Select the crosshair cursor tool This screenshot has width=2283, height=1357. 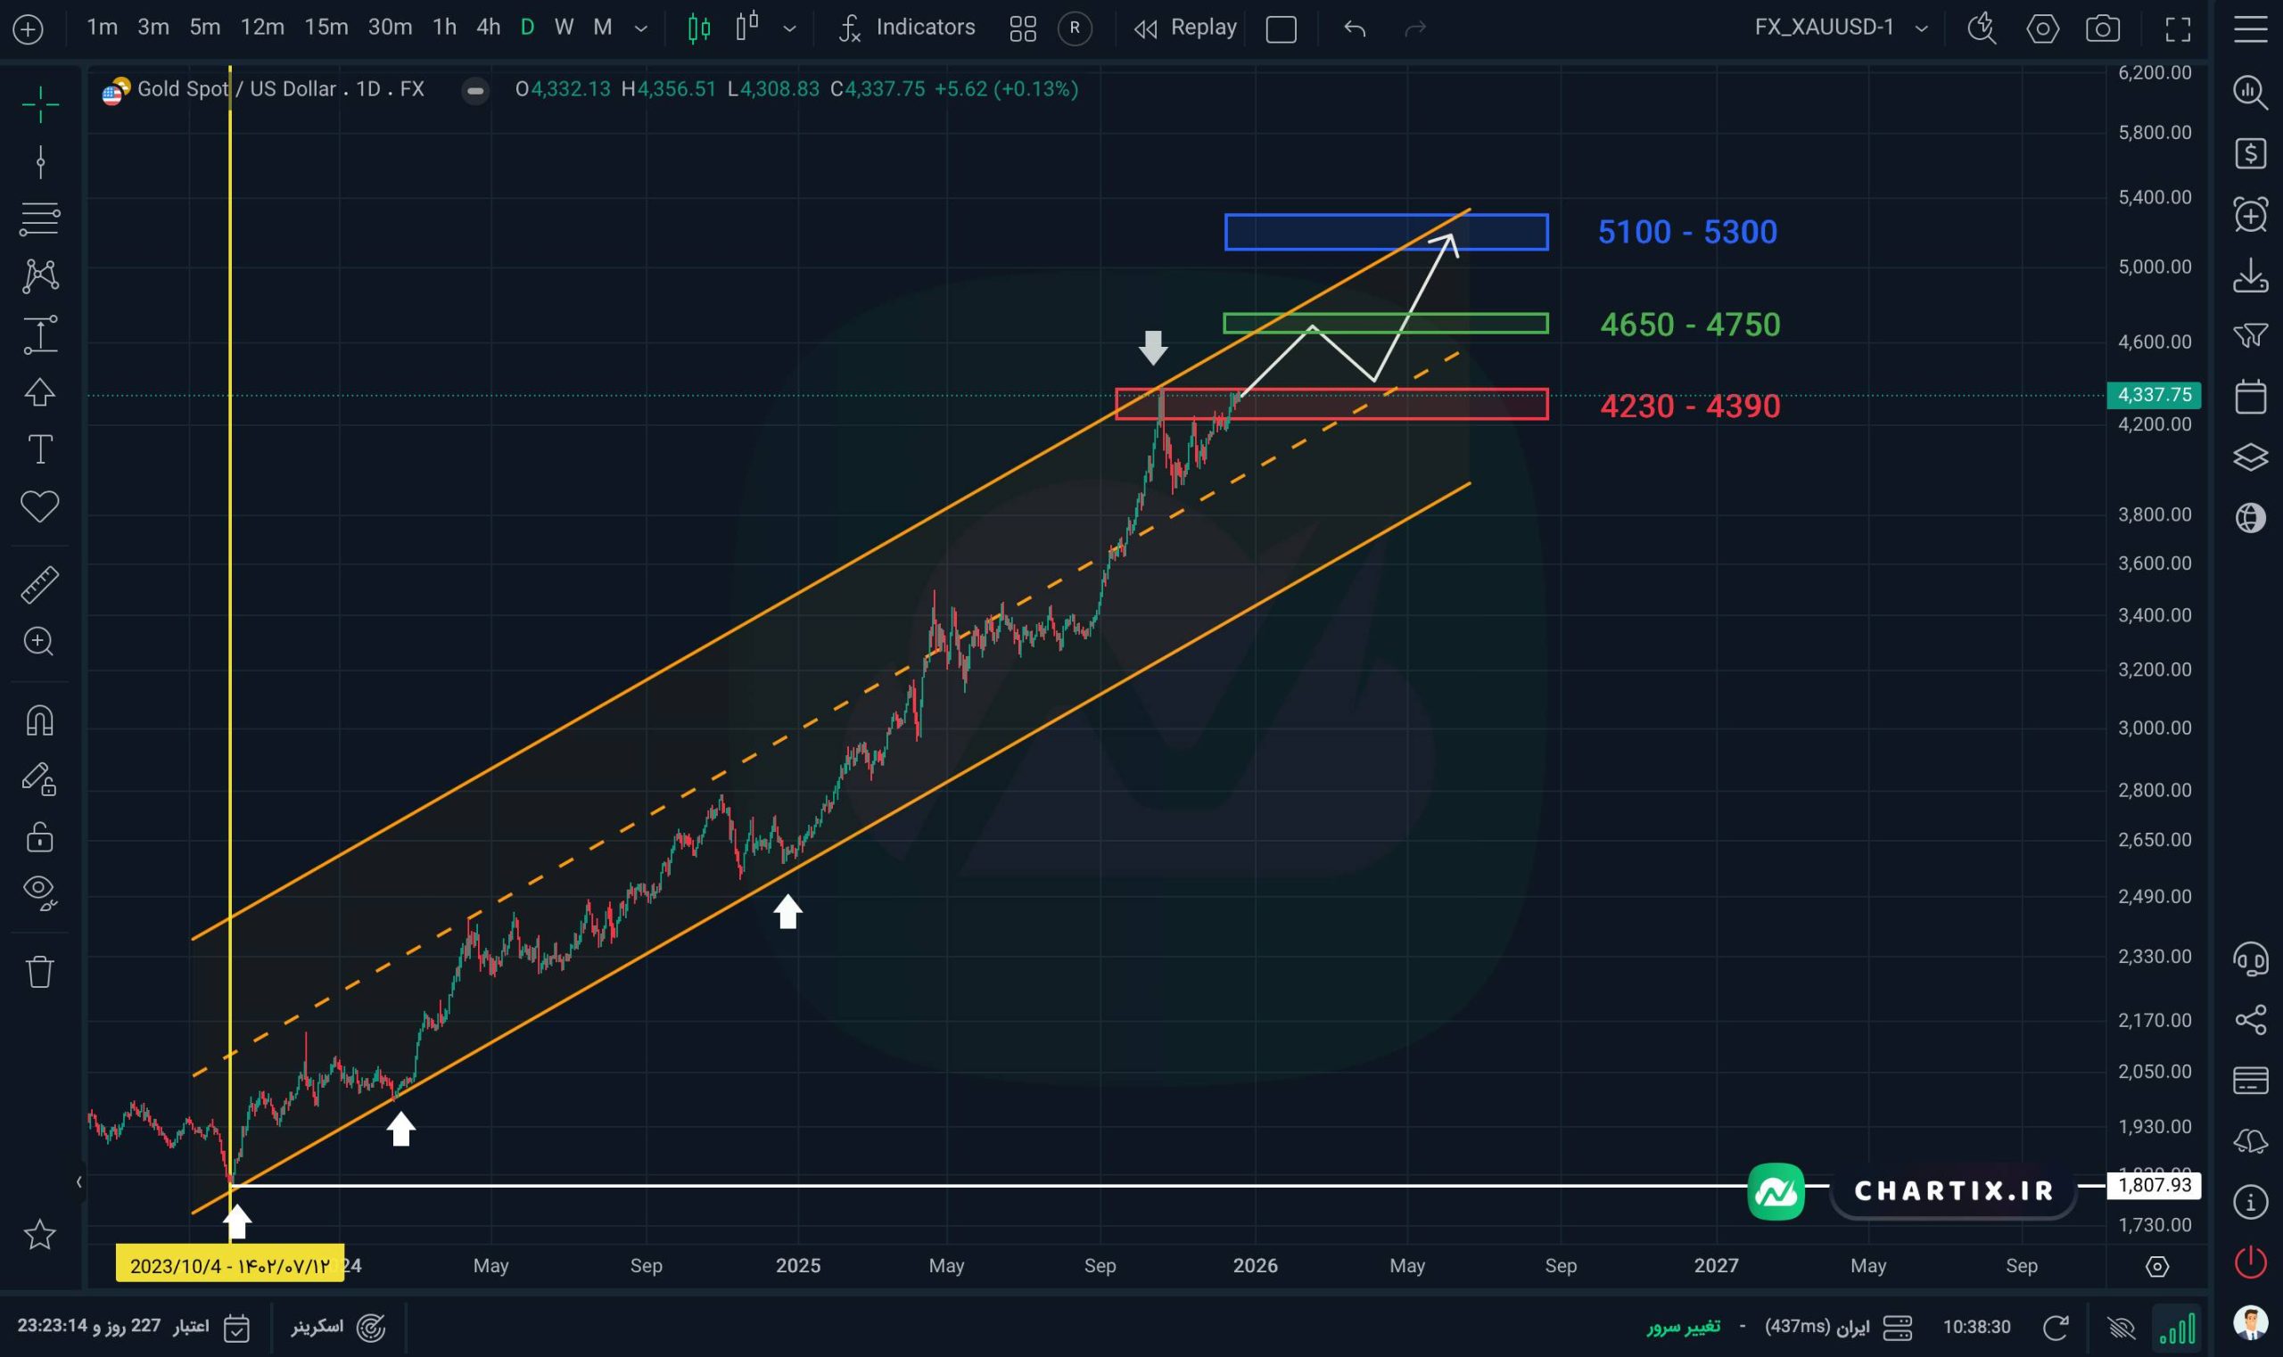click(x=40, y=105)
